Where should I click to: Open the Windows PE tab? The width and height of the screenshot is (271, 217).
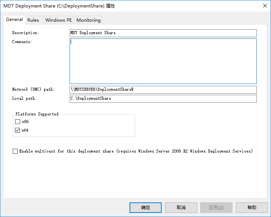click(58, 20)
